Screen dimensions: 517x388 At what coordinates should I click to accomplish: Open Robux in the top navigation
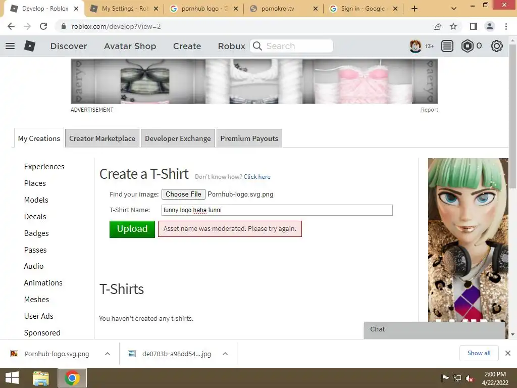pos(231,46)
